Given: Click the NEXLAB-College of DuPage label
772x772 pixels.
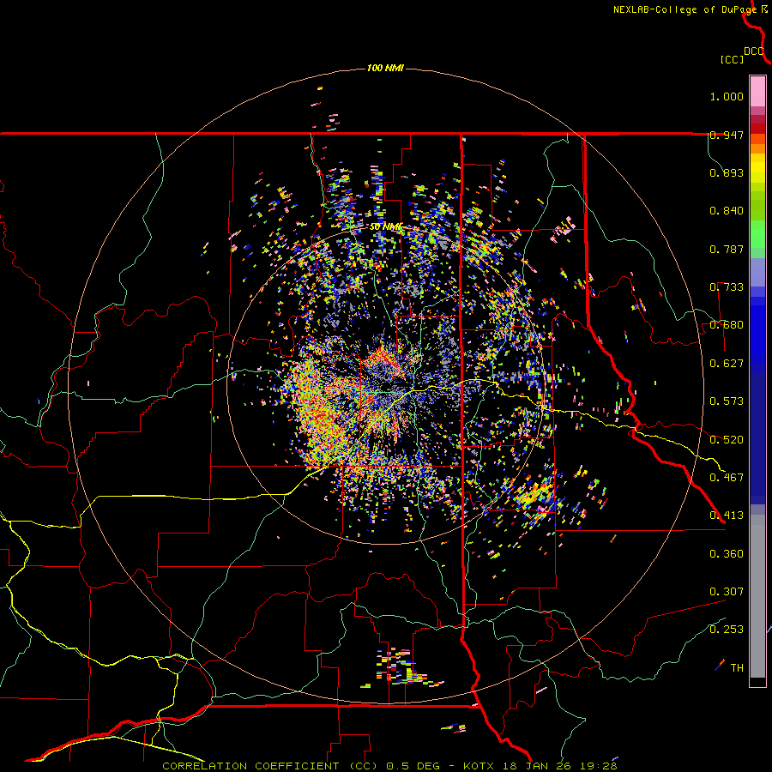Looking at the screenshot, I should click(x=685, y=9).
